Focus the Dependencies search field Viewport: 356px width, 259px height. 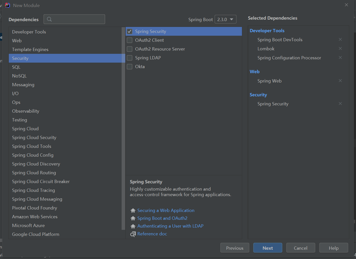[x=74, y=19]
